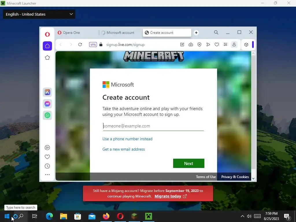The image size is (296, 222).
Task: Open Terms of Use link
Action: (206, 177)
